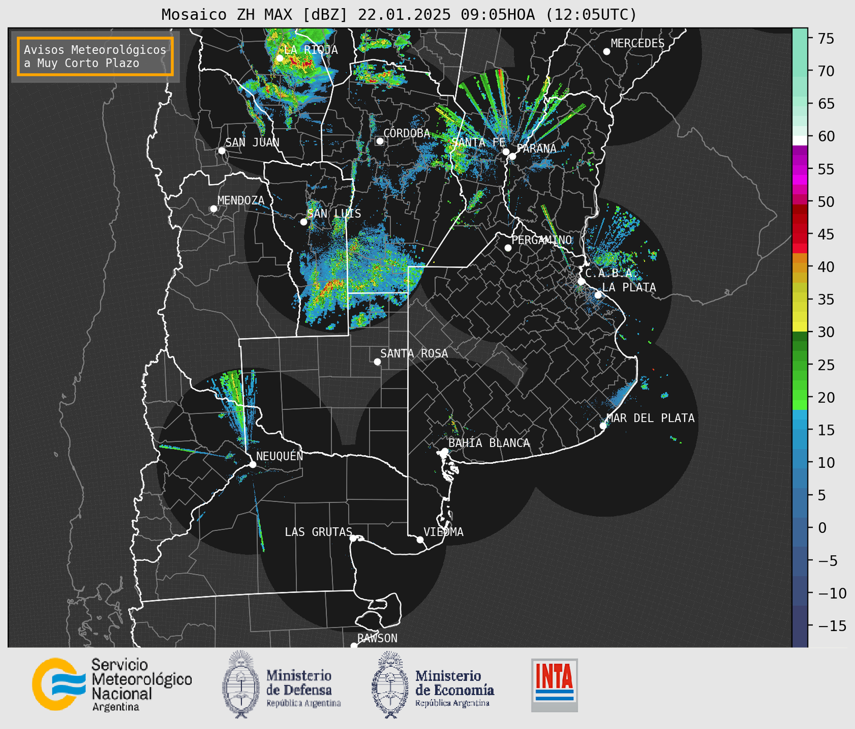Click the 75 dBZ color scale label
This screenshot has height=729, width=855.
click(x=825, y=39)
